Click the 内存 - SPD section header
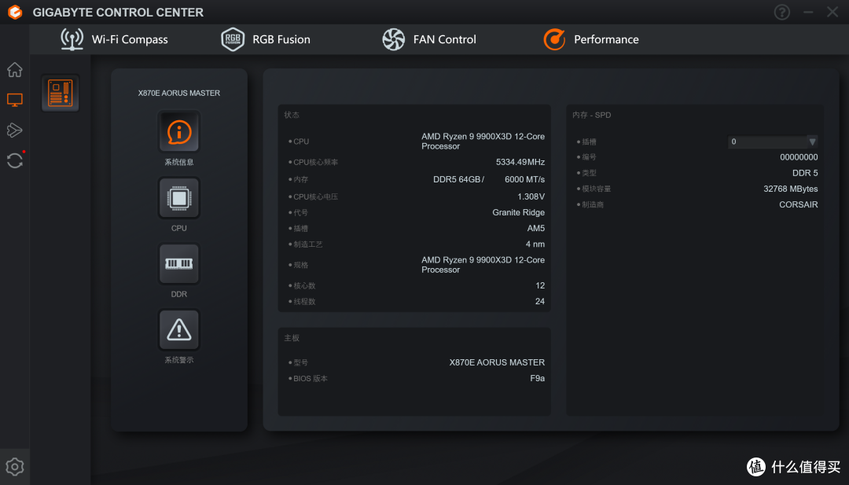This screenshot has width=849, height=485. (x=592, y=115)
